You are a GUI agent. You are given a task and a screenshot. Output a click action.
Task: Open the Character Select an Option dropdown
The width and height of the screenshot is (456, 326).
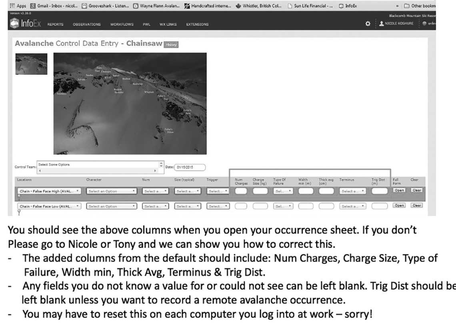(111, 191)
